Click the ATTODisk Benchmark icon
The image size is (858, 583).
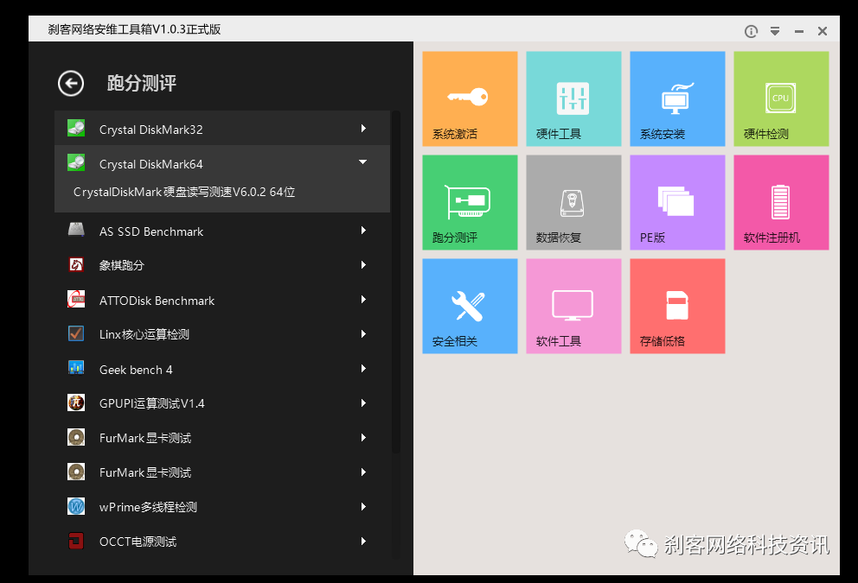76,300
